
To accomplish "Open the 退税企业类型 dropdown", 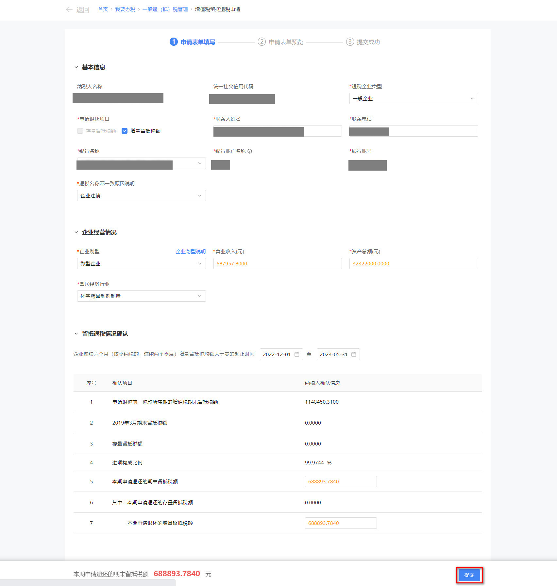I will coord(414,99).
